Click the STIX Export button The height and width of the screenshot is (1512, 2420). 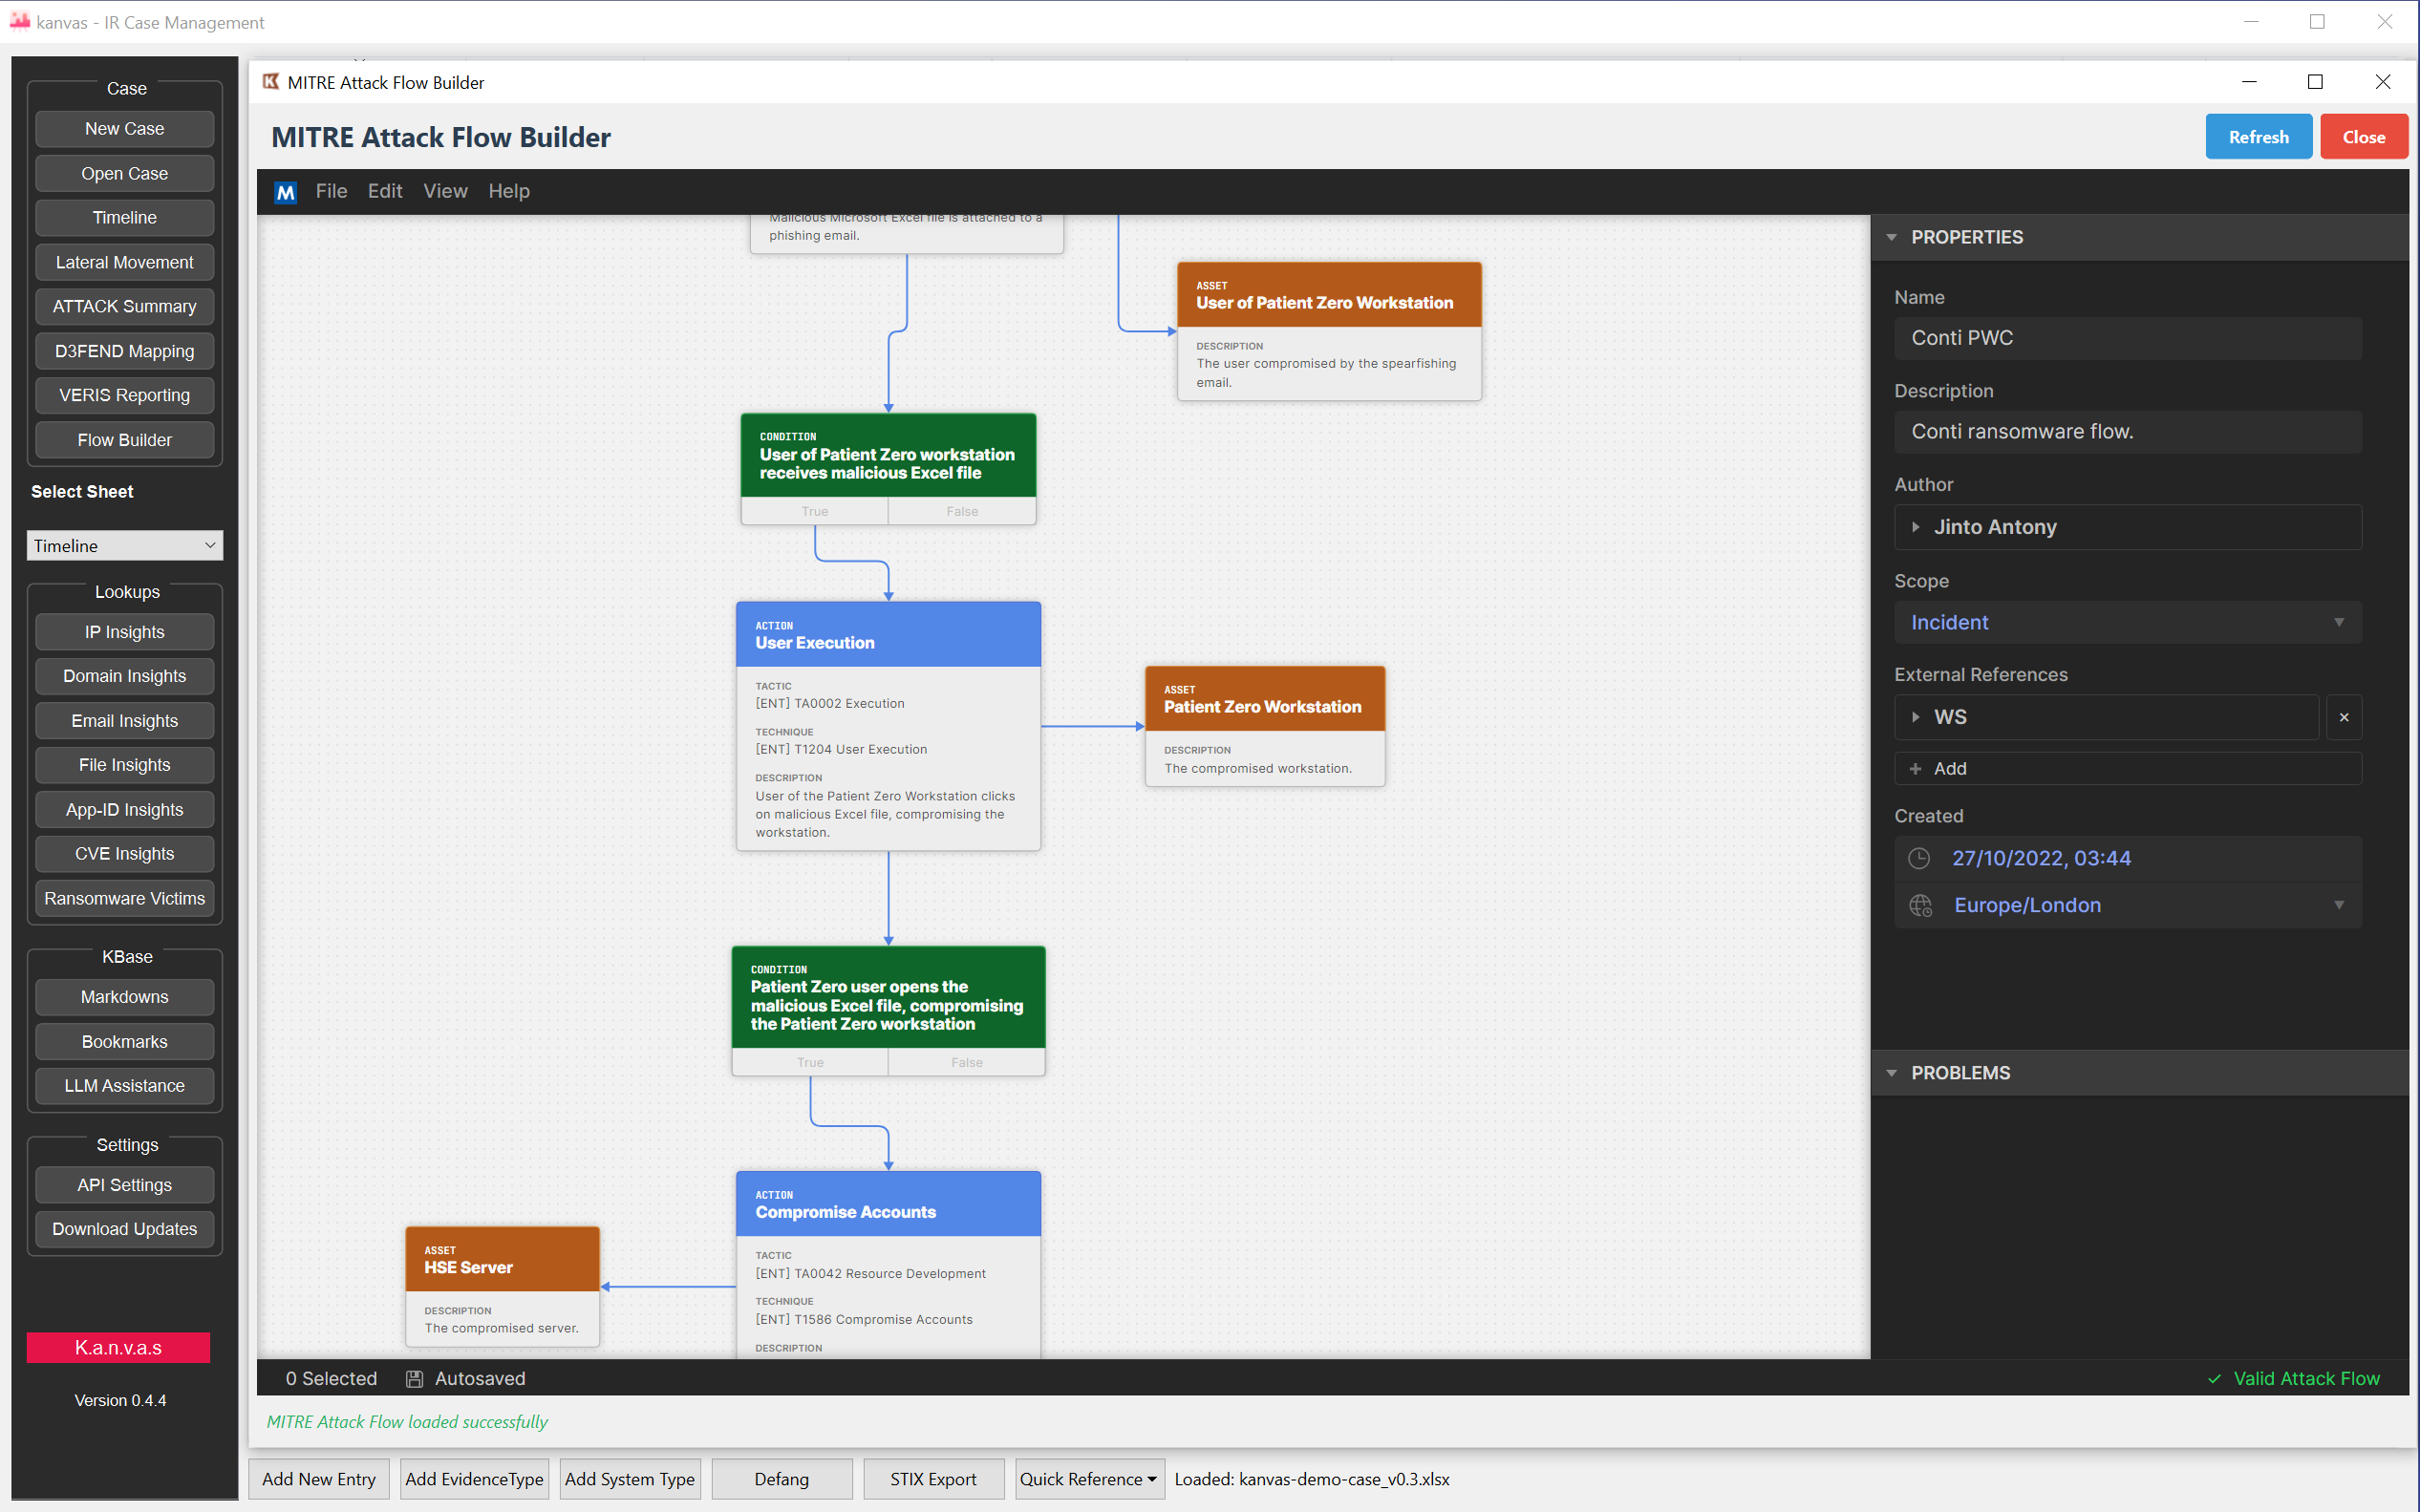pyautogui.click(x=933, y=1479)
